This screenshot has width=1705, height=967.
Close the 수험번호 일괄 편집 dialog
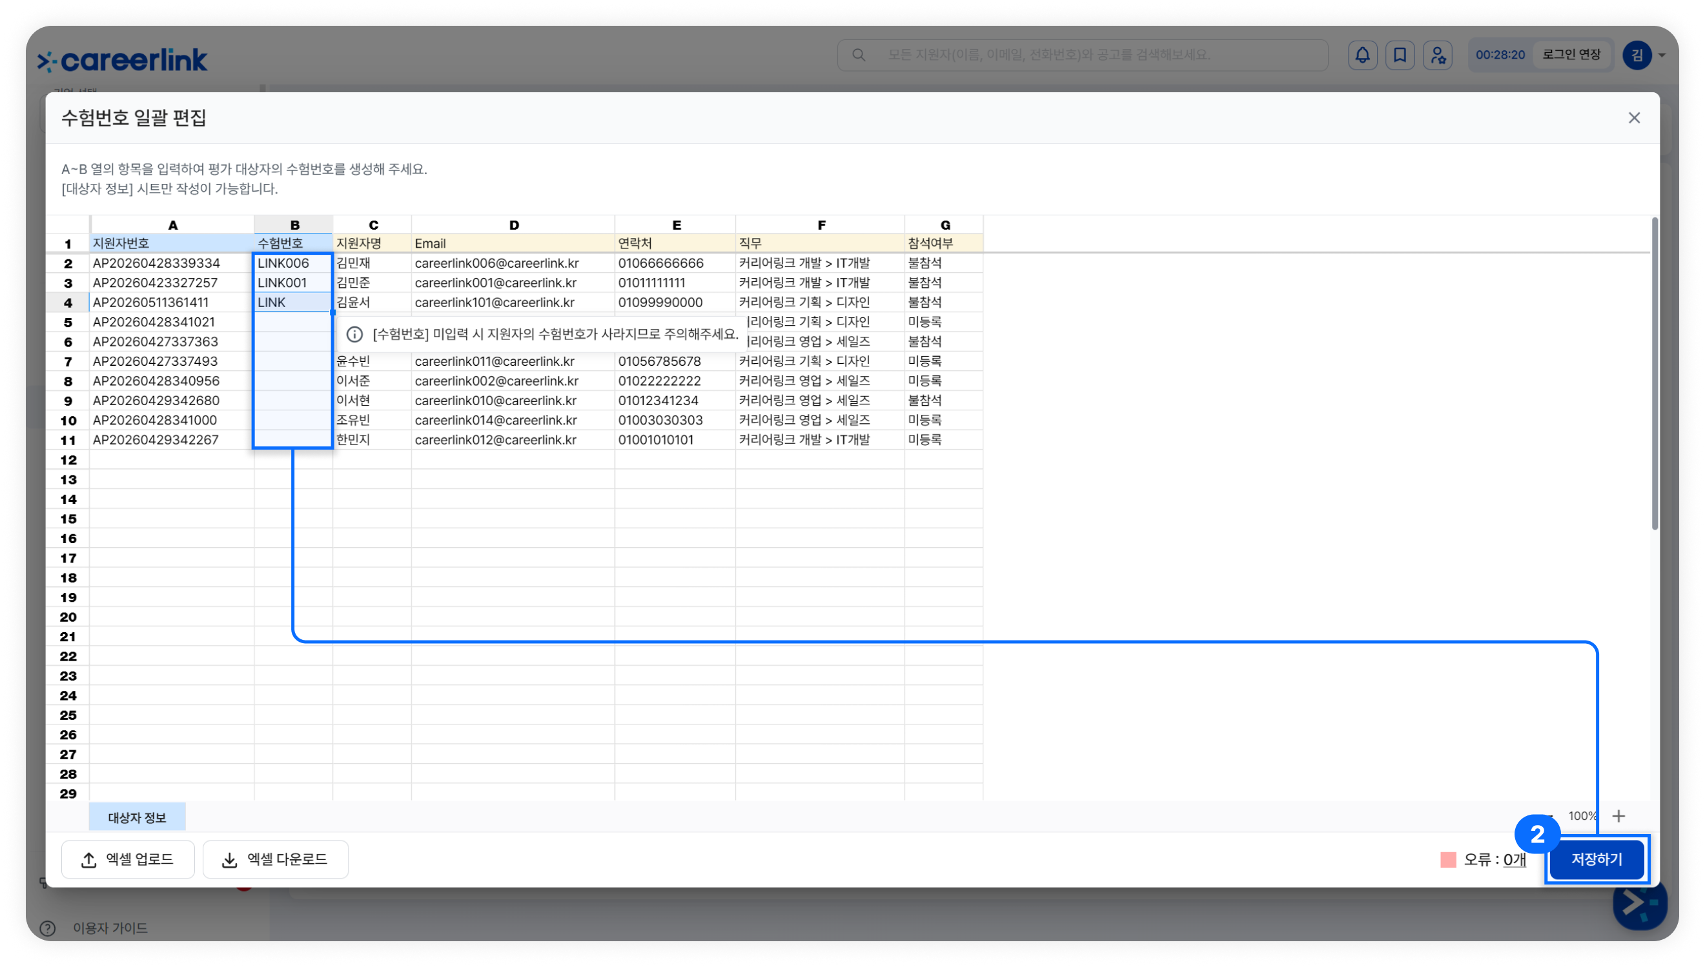click(1634, 118)
